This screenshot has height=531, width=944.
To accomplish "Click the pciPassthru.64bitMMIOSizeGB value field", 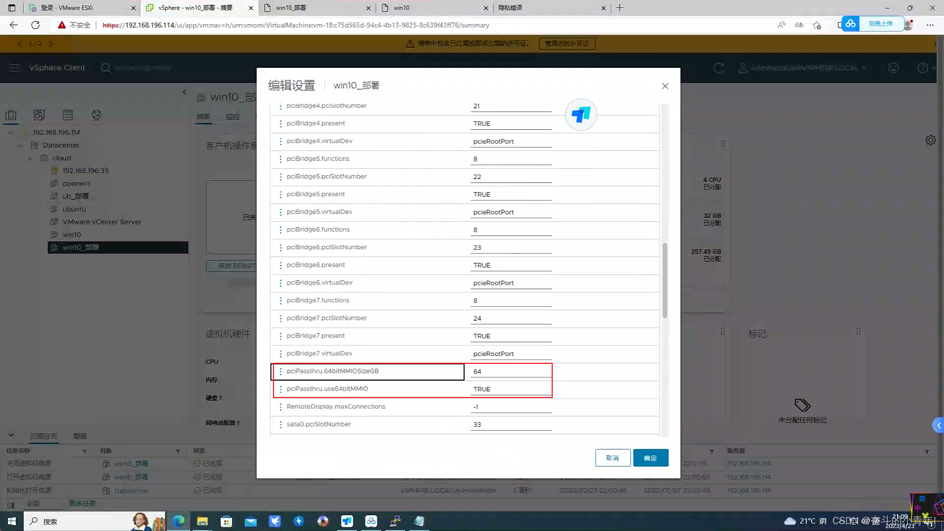I will [x=510, y=371].
